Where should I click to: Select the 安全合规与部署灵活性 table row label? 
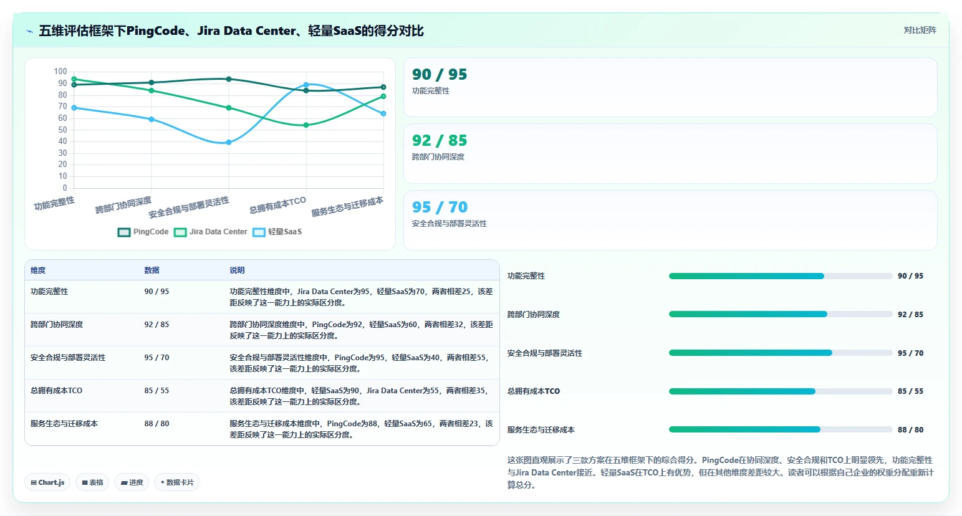coord(68,358)
